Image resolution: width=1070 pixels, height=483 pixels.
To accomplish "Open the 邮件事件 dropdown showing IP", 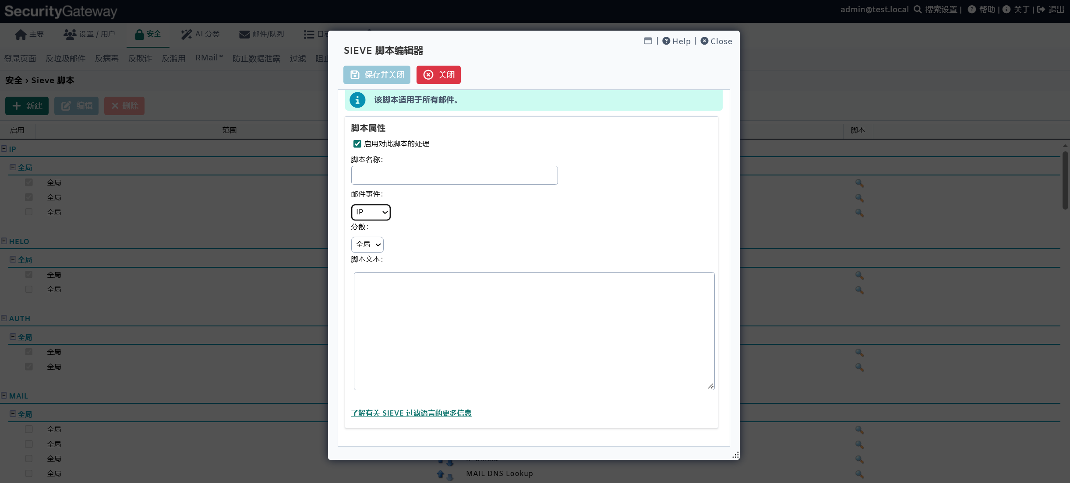I will 371,212.
